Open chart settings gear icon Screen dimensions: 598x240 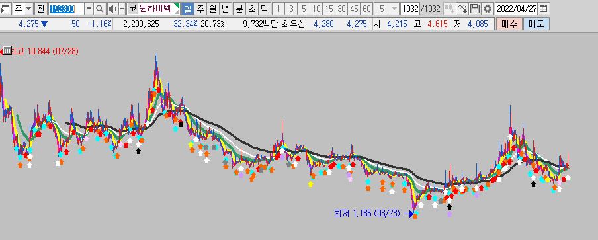(487, 9)
